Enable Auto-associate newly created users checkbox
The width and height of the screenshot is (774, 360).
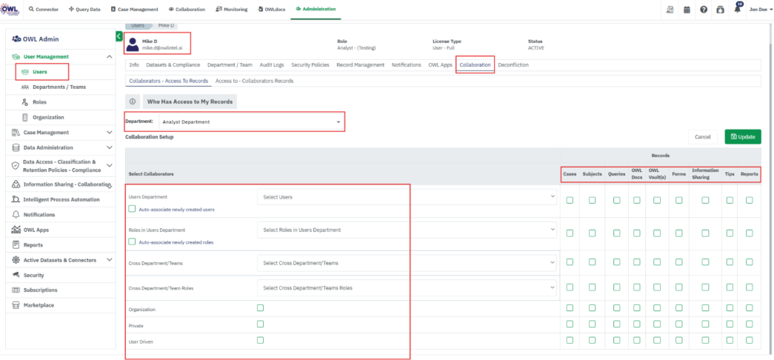click(x=132, y=210)
